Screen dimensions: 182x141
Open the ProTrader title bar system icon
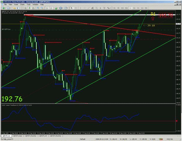2,2
